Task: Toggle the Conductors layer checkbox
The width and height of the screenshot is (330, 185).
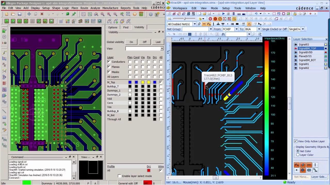Action: pos(109,62)
